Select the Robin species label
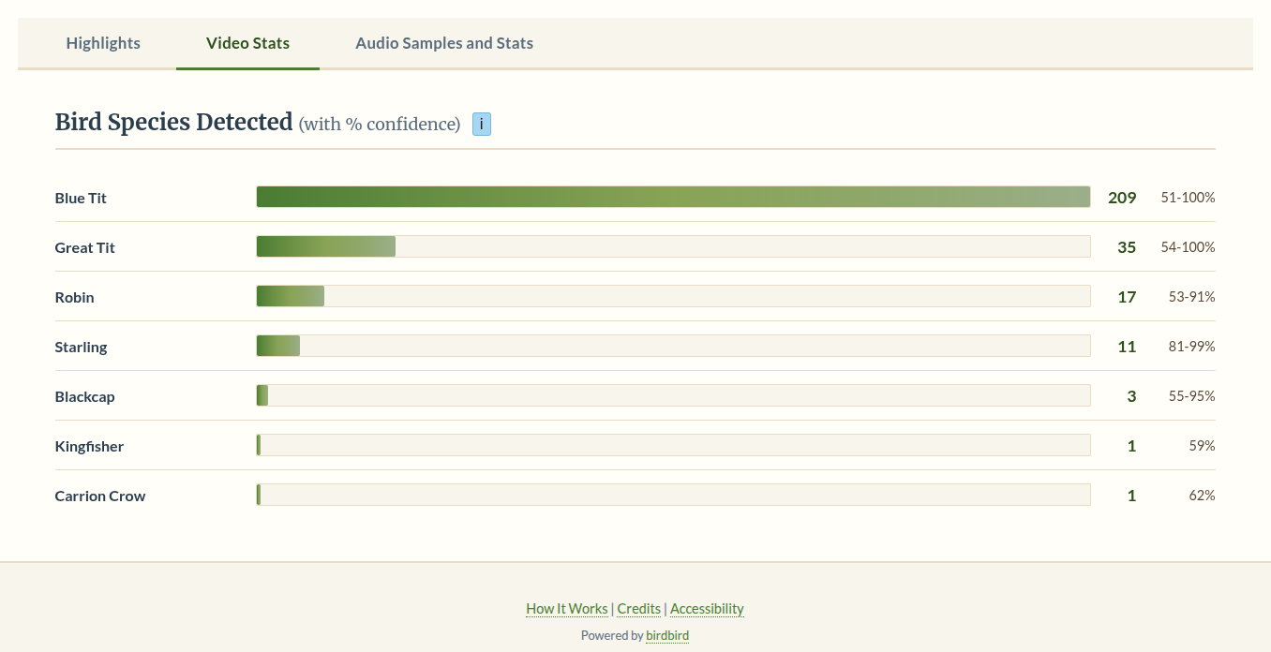Viewport: 1271px width, 652px height. [75, 297]
